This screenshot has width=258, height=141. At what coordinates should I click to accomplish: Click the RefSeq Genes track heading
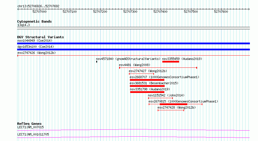coord(29,124)
